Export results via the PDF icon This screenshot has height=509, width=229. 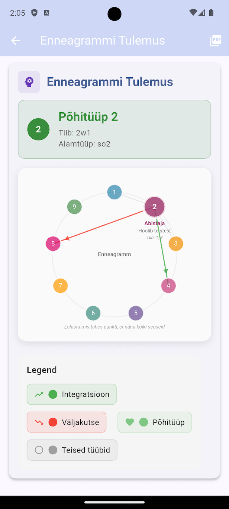point(216,41)
